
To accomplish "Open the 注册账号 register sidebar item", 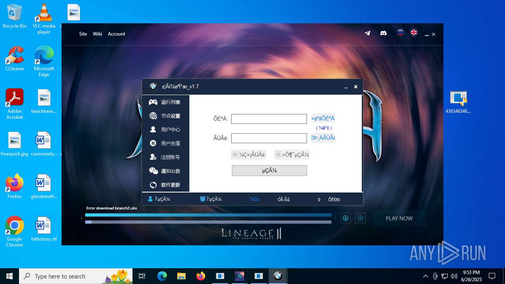I will (x=166, y=157).
